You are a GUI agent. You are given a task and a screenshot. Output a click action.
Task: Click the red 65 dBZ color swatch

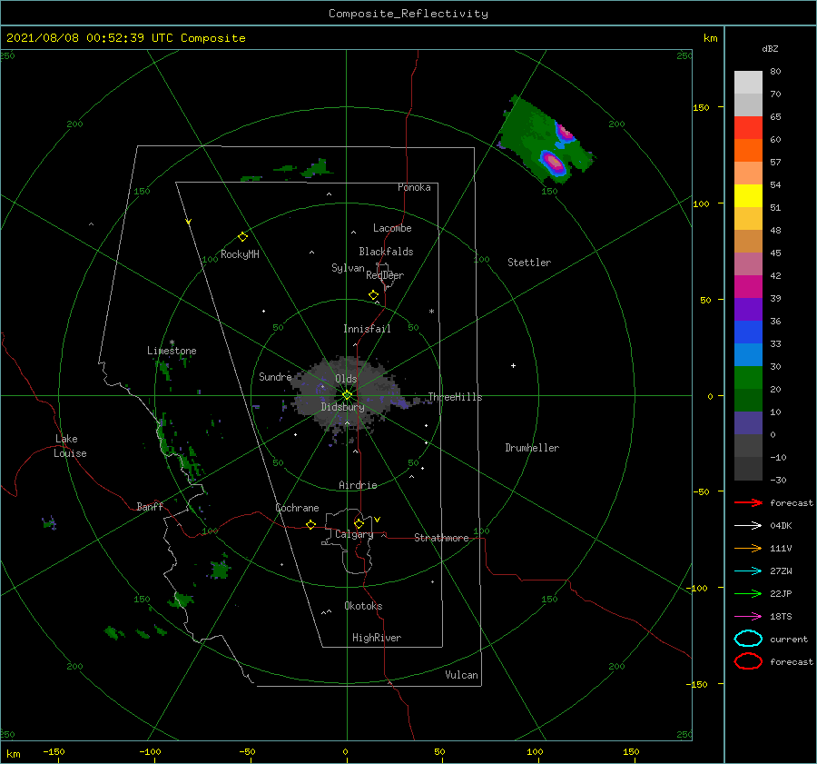748,128
